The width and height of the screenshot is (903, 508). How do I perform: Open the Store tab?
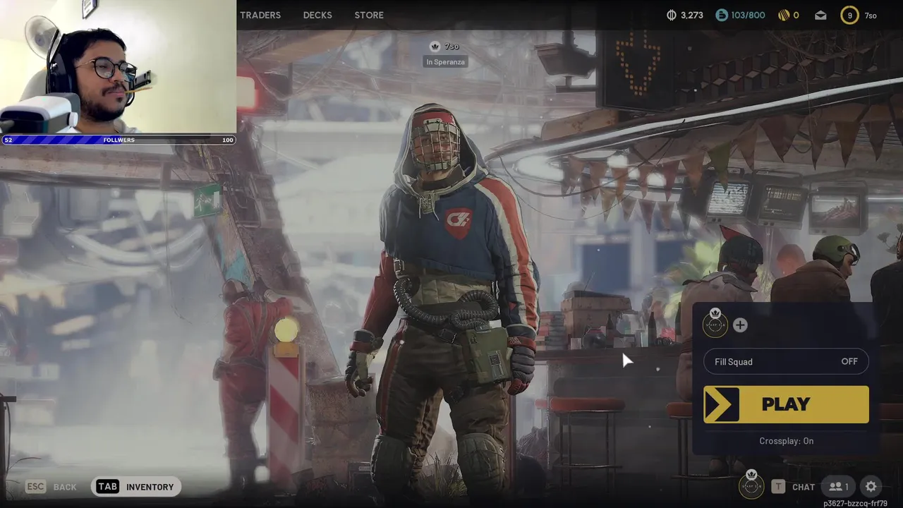tap(369, 15)
